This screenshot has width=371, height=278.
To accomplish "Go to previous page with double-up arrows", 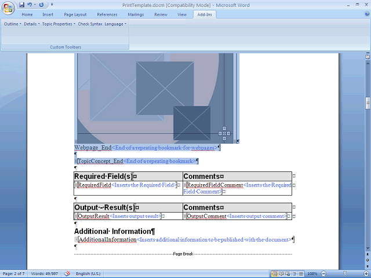I will tap(368, 254).
